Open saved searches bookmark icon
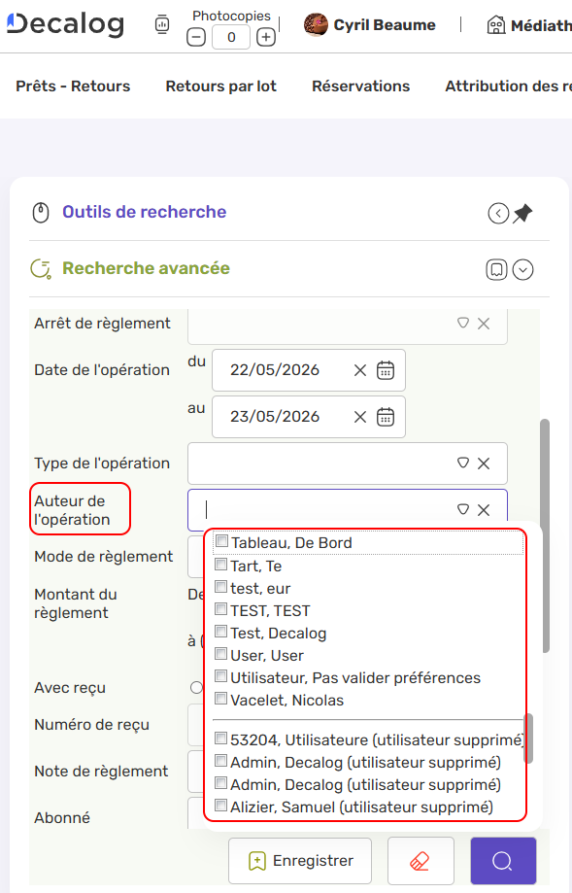This screenshot has height=893, width=572. (x=496, y=269)
